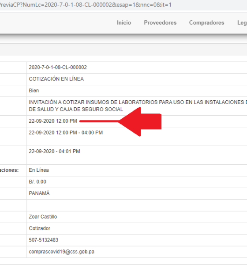Click the PANAMÁ province value
The width and height of the screenshot is (247, 265).
pyautogui.click(x=39, y=193)
